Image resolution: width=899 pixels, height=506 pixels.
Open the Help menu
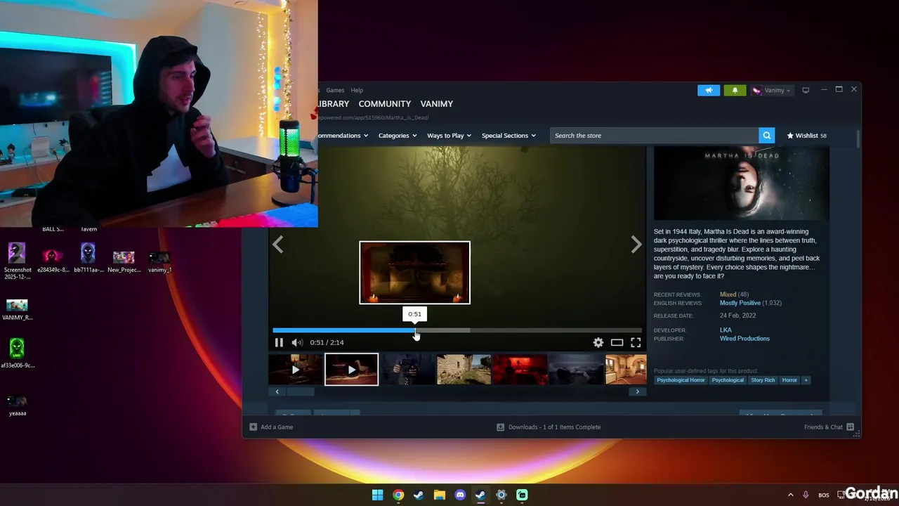357,90
